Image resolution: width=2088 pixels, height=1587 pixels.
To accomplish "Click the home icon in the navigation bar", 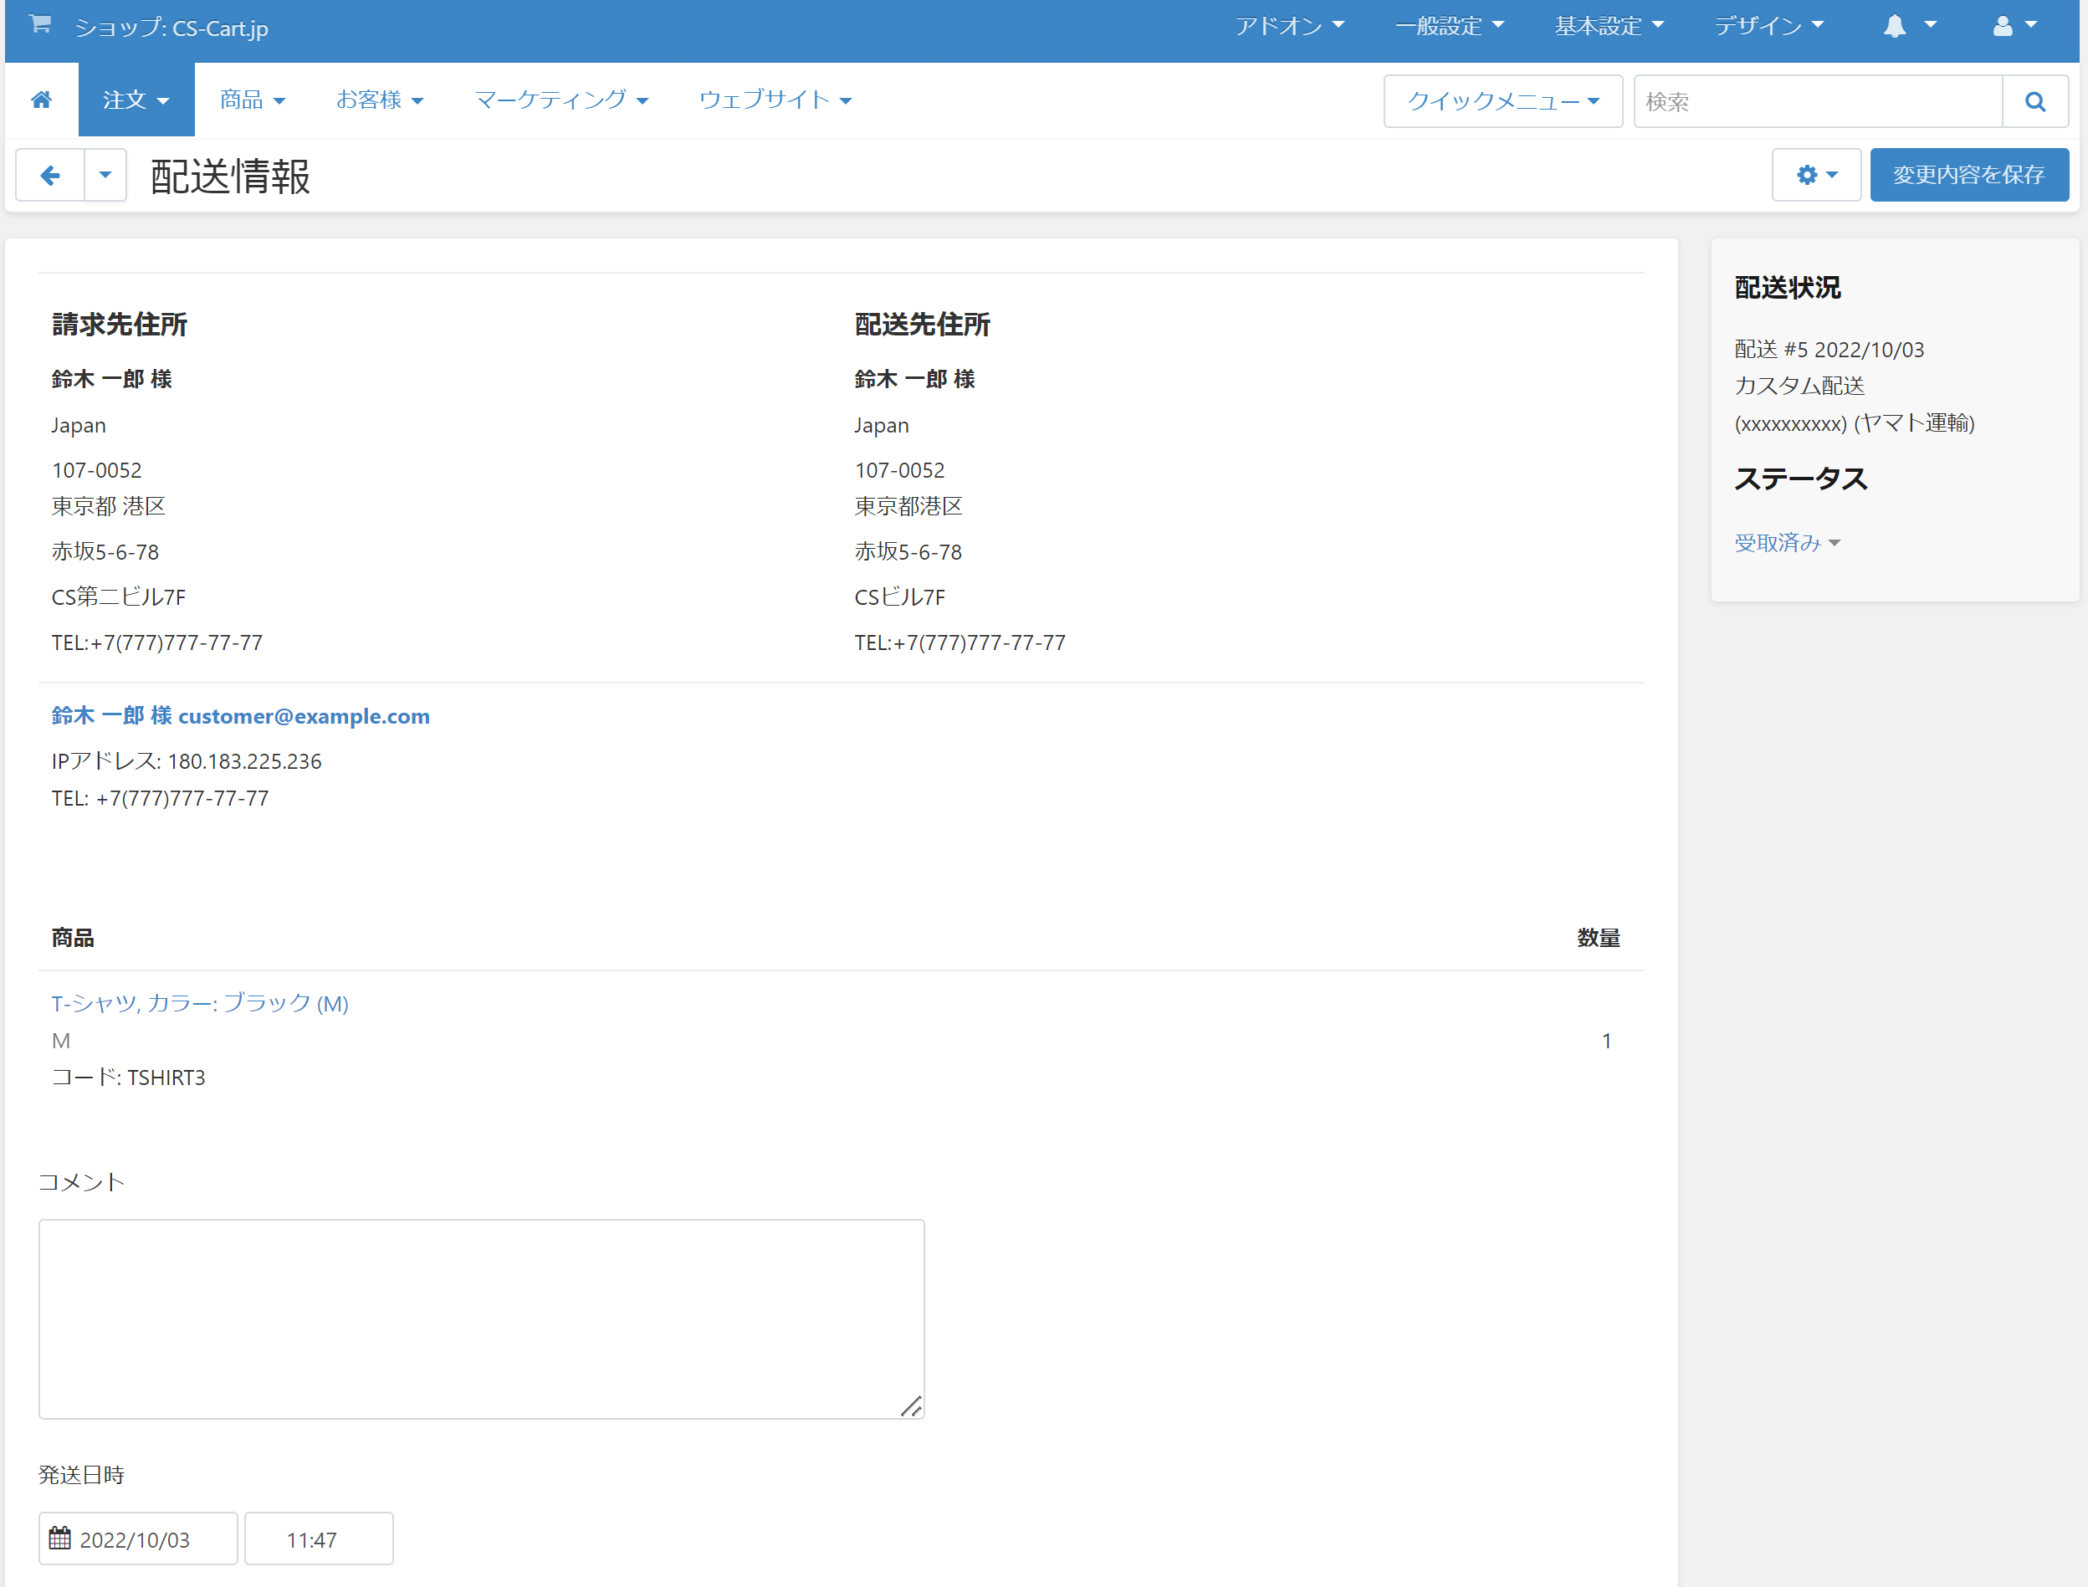I will [x=42, y=100].
